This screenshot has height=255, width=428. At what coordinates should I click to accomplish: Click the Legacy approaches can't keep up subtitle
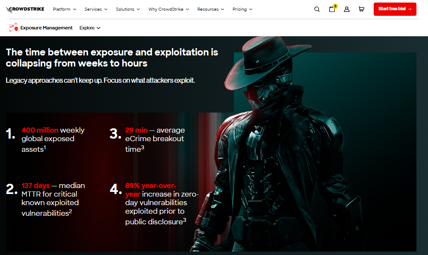coord(100,80)
